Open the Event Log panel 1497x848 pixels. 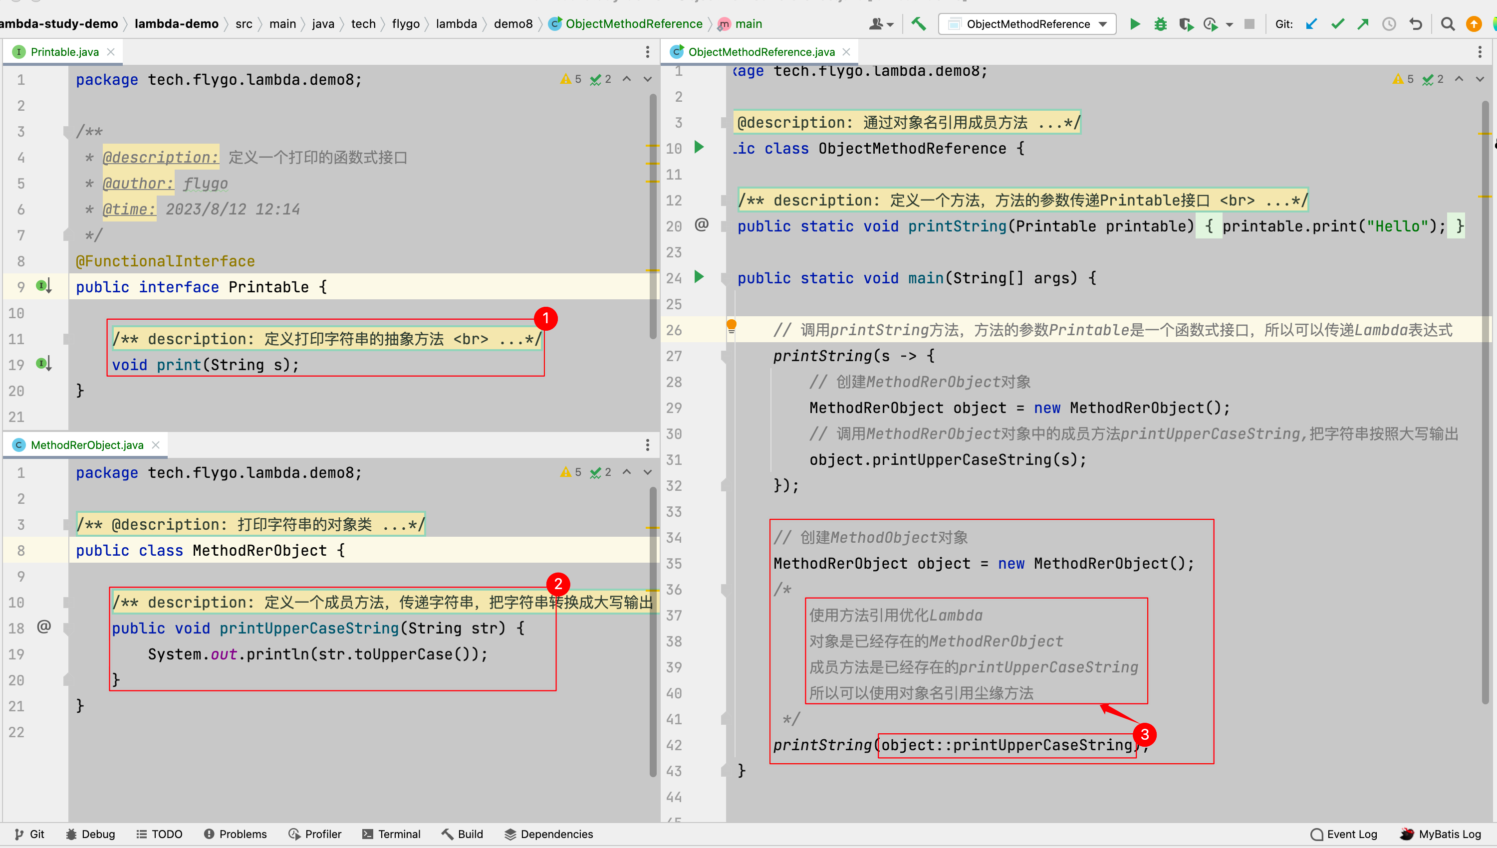click(1344, 834)
